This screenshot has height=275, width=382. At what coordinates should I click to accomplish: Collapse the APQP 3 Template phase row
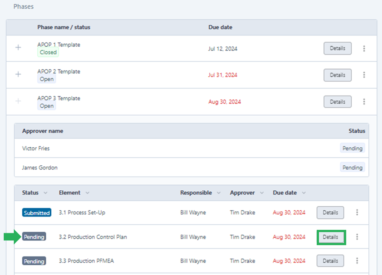coord(18,101)
